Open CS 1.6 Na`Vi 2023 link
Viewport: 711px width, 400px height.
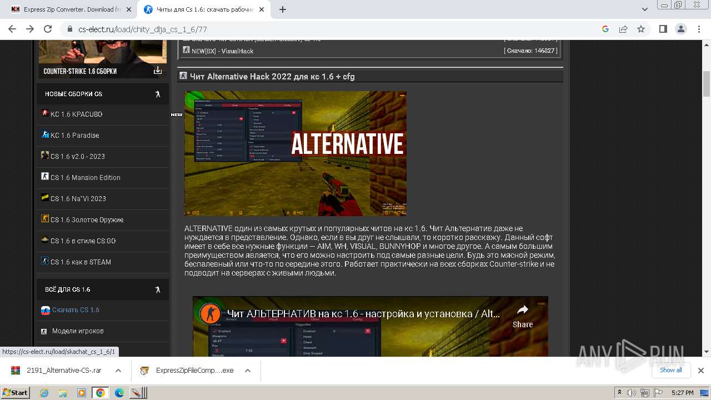pos(78,198)
